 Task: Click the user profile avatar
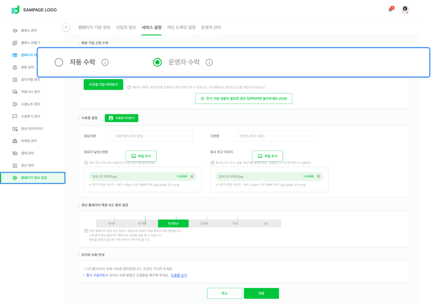405,10
